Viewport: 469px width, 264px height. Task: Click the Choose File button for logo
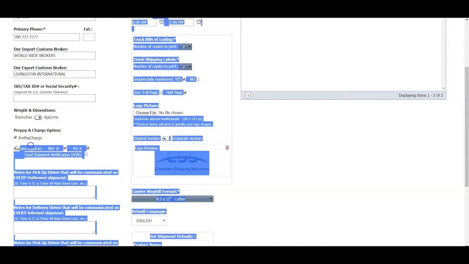coord(146,113)
